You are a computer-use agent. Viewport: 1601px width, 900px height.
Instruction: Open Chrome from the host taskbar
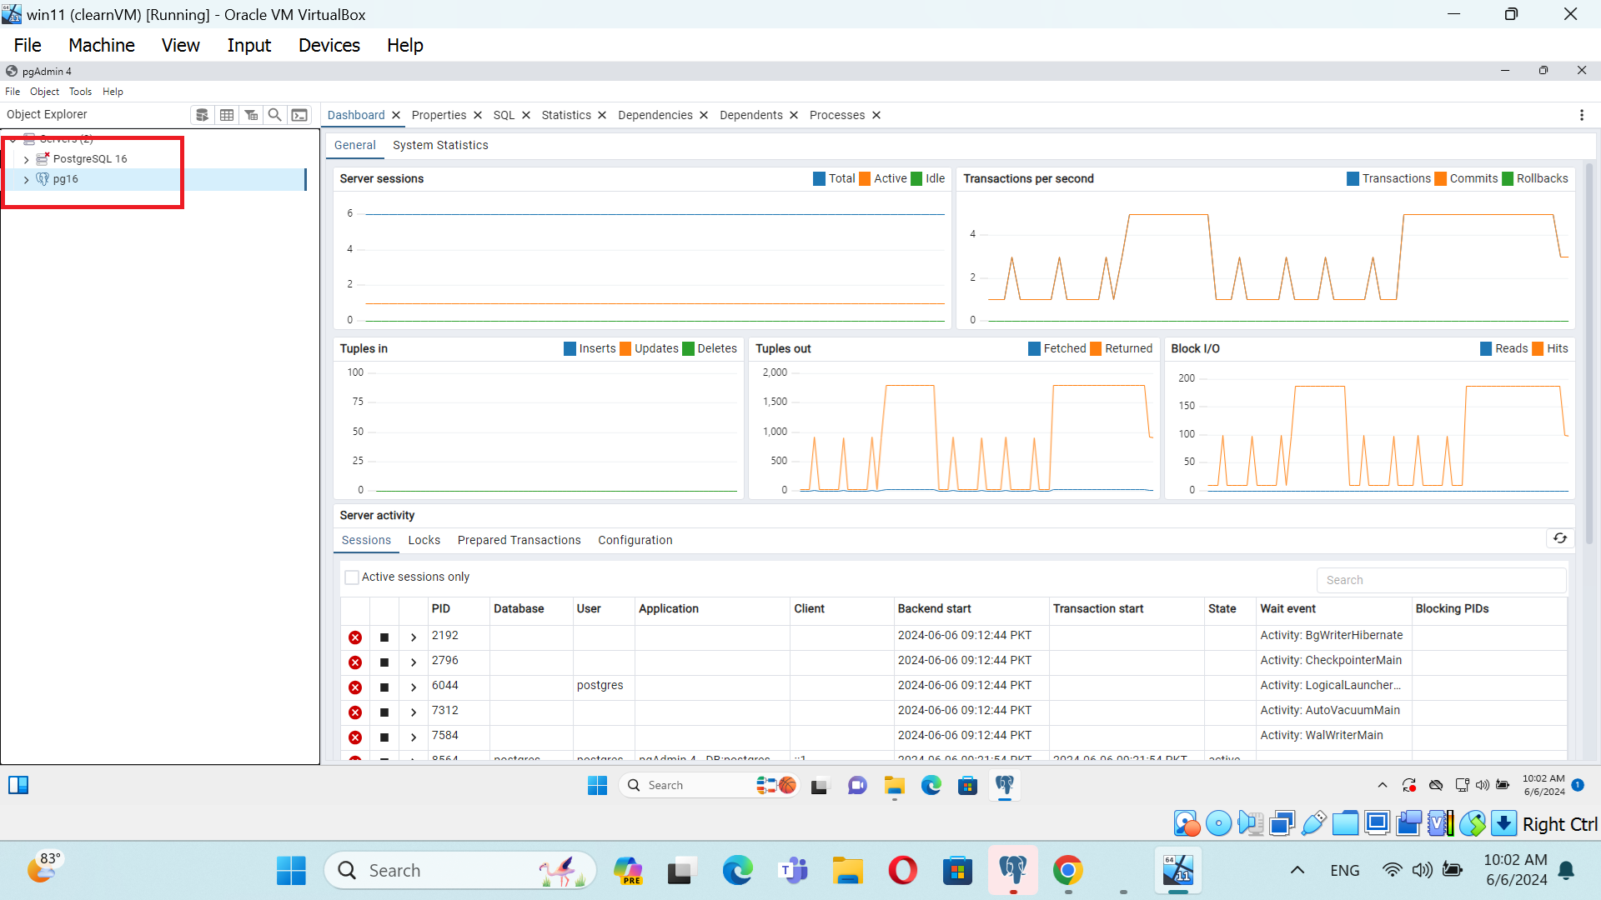[1067, 871]
